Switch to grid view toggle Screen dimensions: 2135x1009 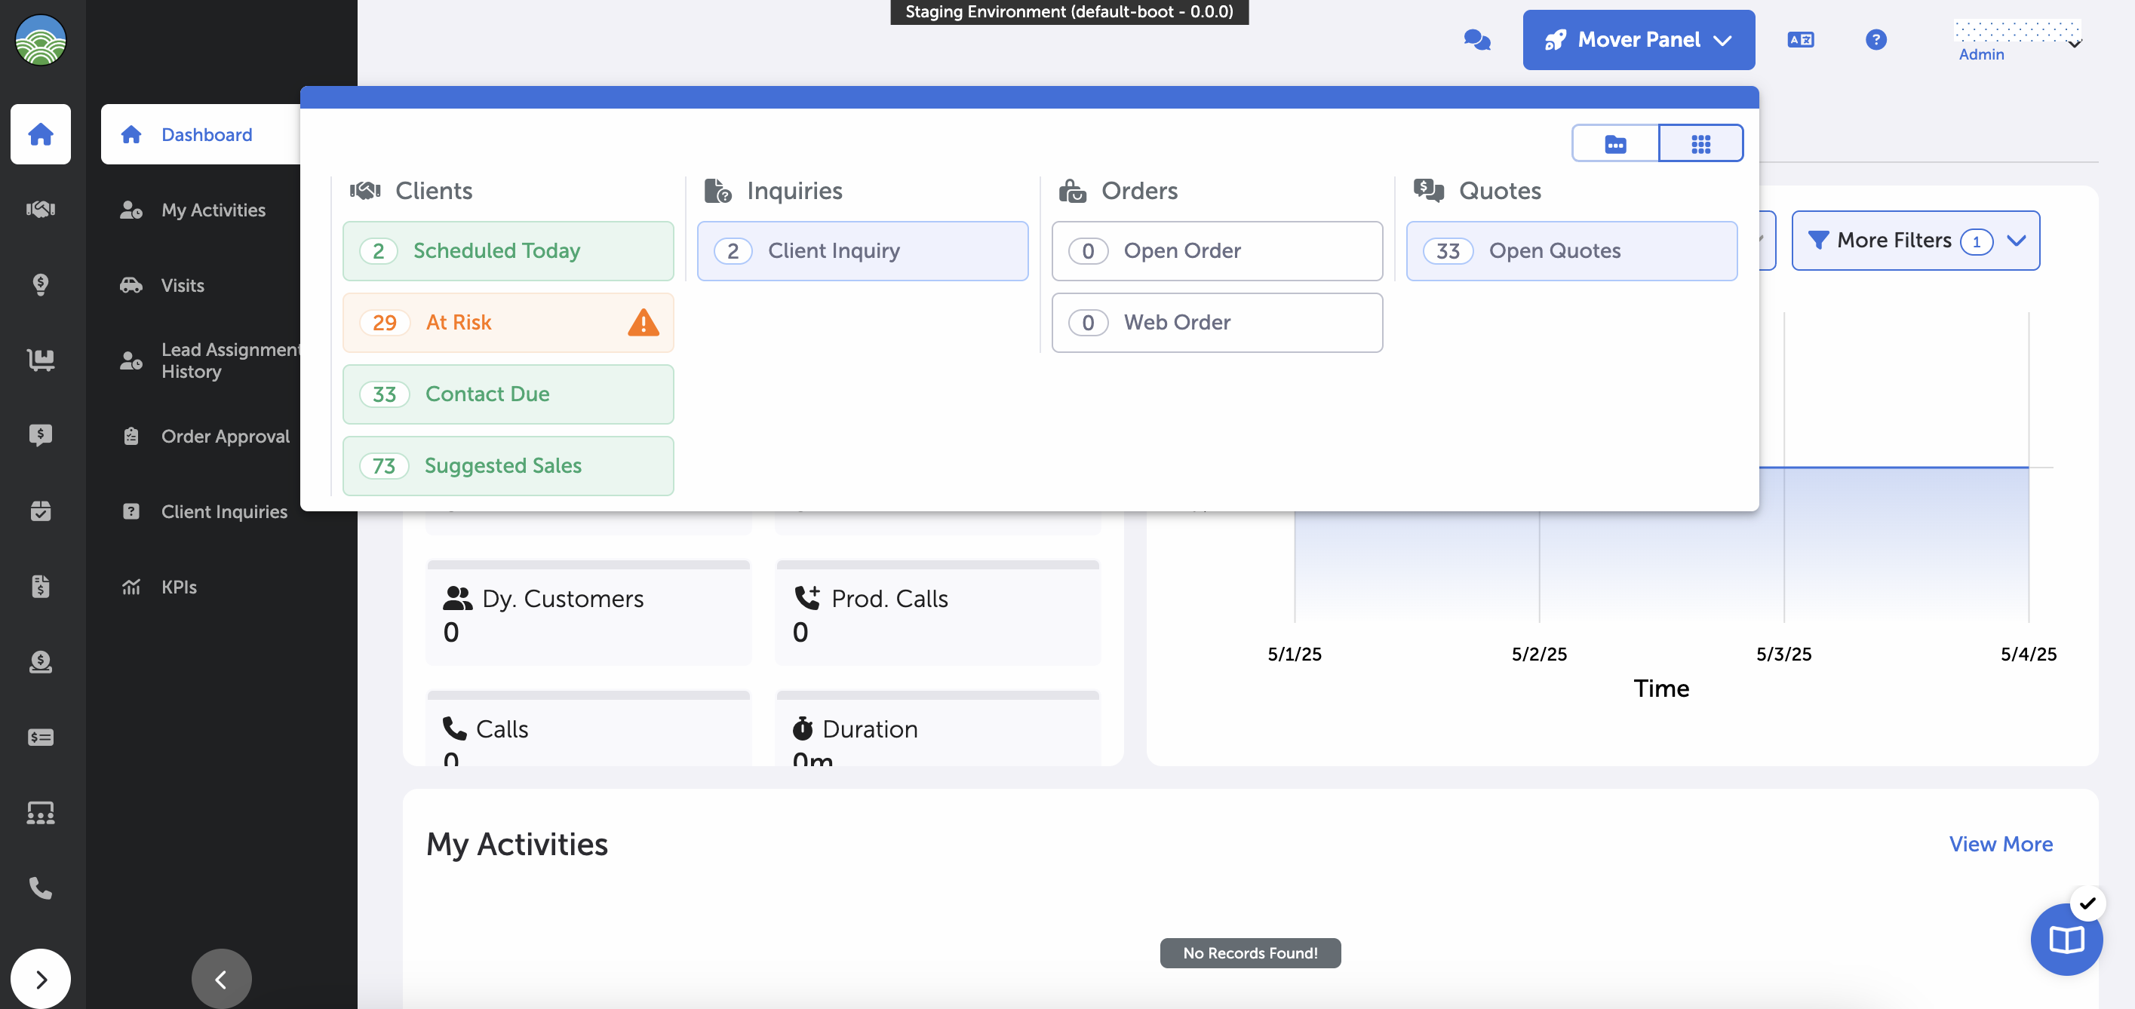tap(1700, 144)
